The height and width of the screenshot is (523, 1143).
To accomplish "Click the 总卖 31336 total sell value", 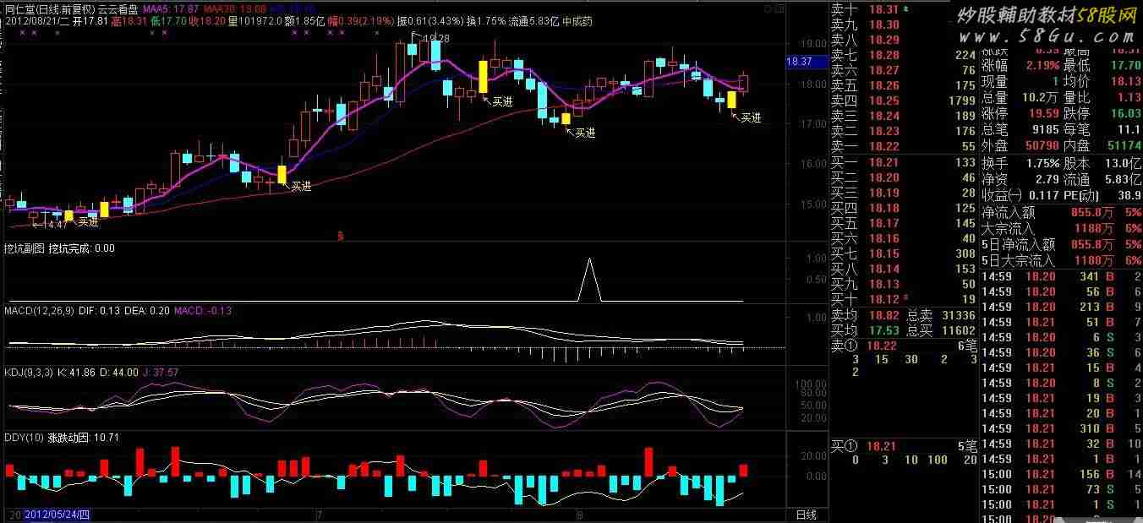I will pos(941,315).
